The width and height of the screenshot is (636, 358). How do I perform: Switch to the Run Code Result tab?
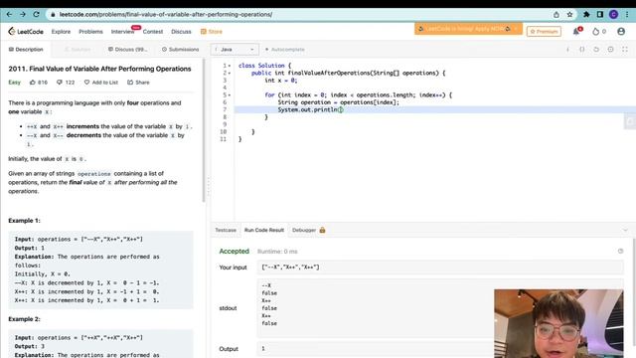coord(264,230)
